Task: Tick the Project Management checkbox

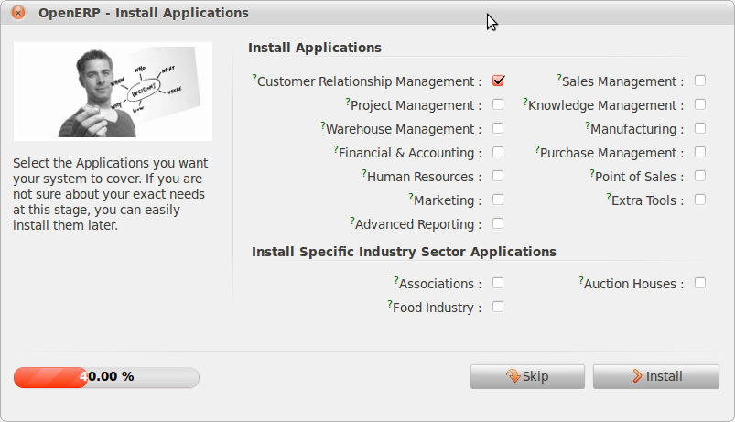Action: (x=498, y=104)
